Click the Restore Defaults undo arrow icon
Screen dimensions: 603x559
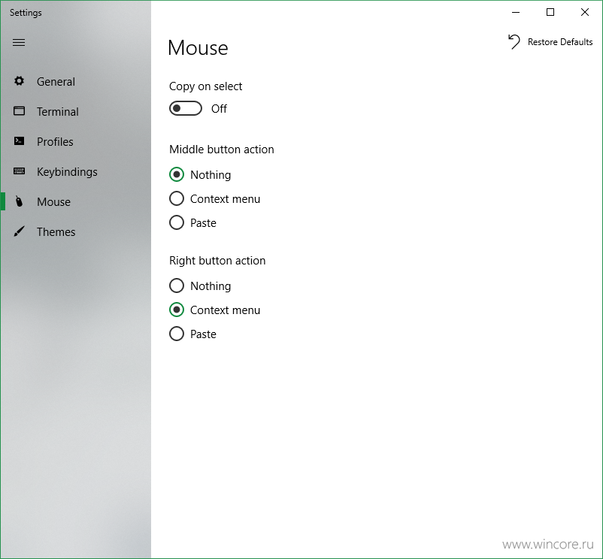pyautogui.click(x=514, y=41)
